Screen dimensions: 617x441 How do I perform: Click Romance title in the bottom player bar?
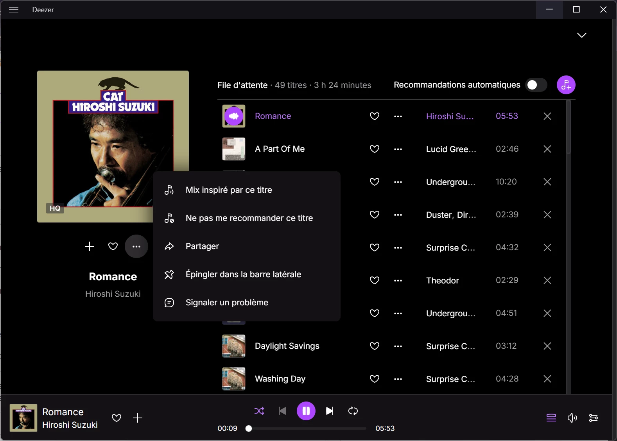coord(63,412)
